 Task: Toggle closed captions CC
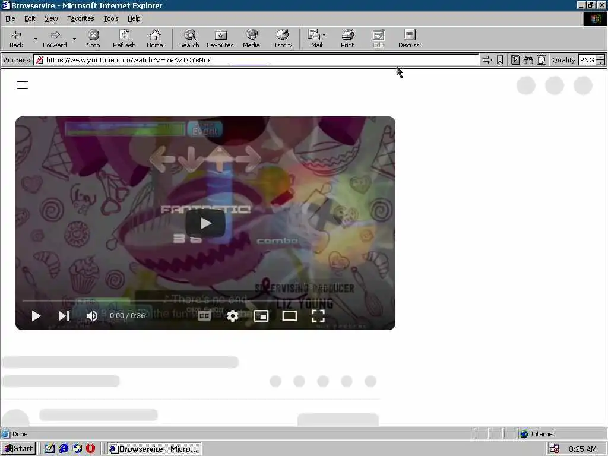click(x=204, y=316)
